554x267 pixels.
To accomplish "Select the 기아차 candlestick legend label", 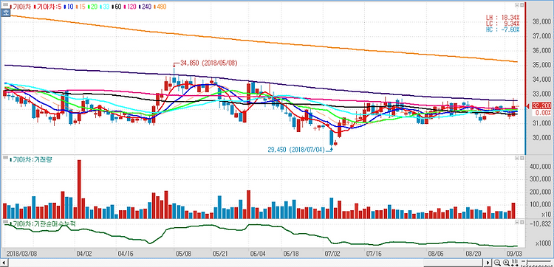I will [21, 7].
